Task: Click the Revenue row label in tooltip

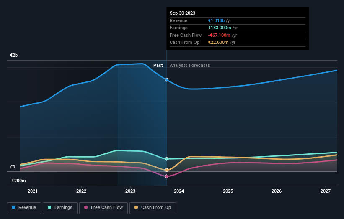Action: click(x=178, y=20)
